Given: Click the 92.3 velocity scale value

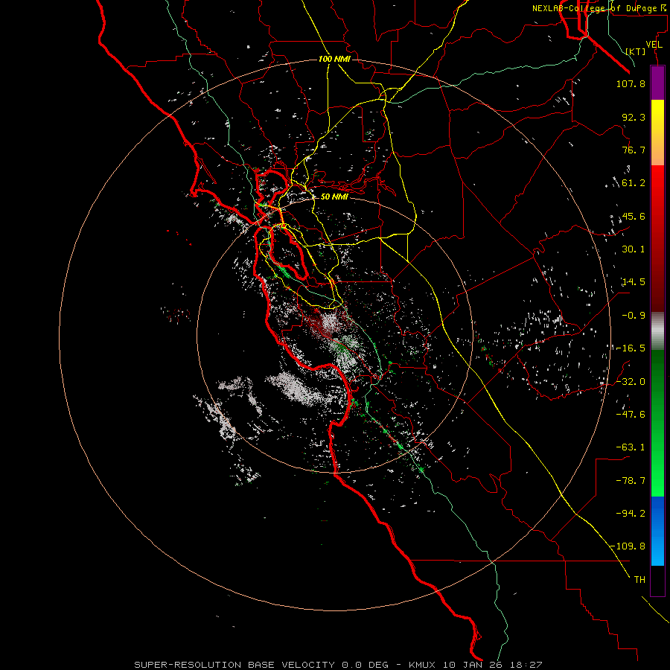Looking at the screenshot, I should pos(634,117).
